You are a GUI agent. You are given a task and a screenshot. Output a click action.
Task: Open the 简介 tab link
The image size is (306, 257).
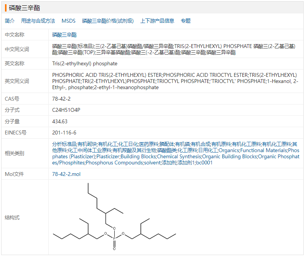(10, 21)
